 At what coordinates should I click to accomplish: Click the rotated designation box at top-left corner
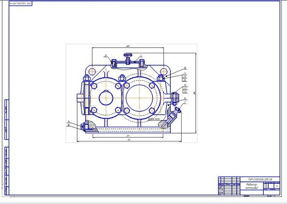click(x=21, y=3)
